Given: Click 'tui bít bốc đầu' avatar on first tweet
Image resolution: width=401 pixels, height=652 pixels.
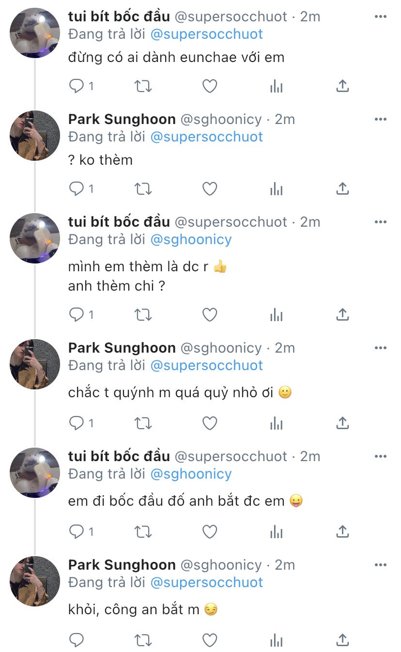Looking at the screenshot, I should [x=35, y=33].
